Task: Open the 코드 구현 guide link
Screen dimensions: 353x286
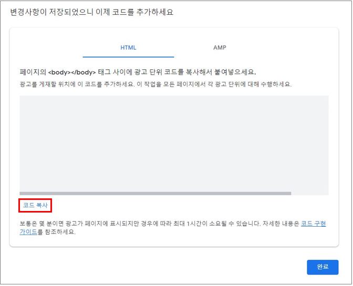Action: coord(313,223)
